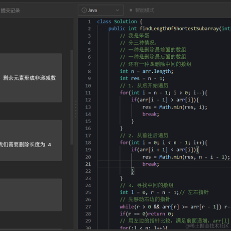Click the 'int res = n - 1;' line

[x=142, y=78]
